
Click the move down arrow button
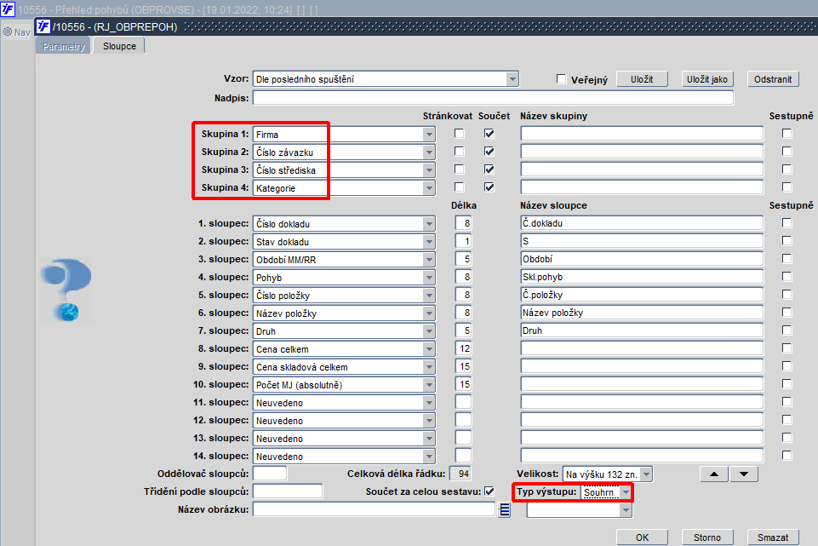[x=744, y=474]
